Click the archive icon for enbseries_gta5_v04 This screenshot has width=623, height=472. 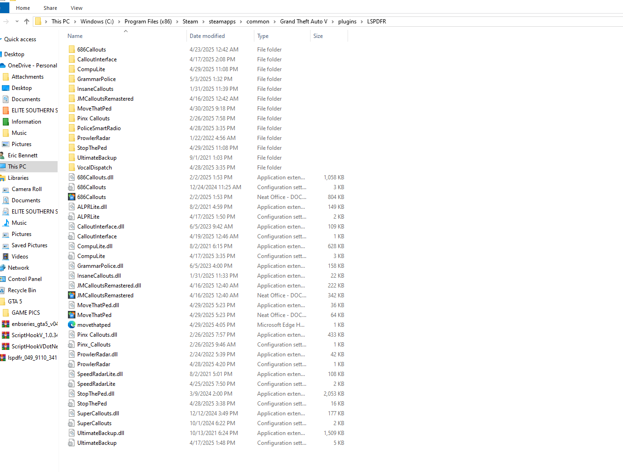coord(6,324)
